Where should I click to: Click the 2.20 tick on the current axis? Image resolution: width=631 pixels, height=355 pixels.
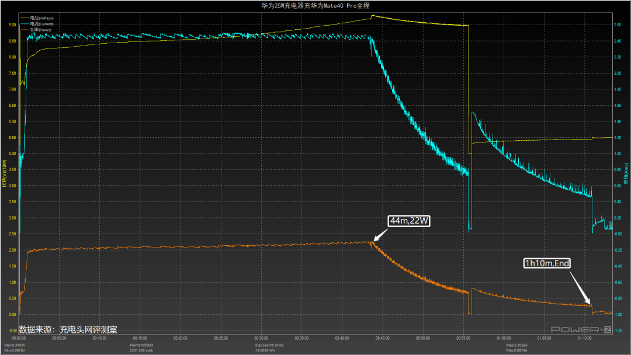[x=618, y=57]
